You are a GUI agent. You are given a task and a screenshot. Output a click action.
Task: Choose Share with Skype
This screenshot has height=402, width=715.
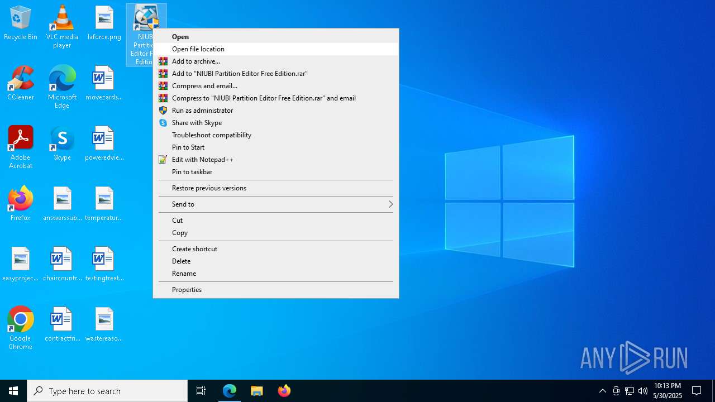coord(276,123)
